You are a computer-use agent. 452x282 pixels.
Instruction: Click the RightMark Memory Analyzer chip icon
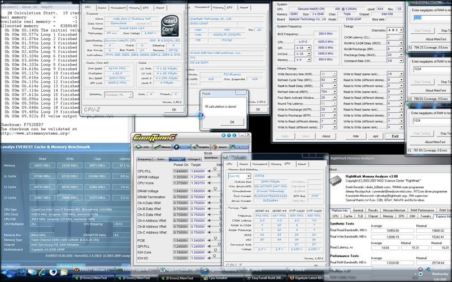point(335,180)
